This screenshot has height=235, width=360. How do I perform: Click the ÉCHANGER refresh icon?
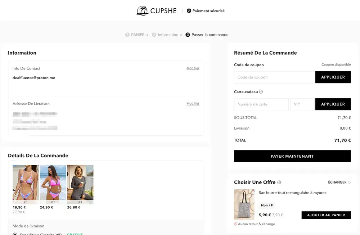(x=349, y=182)
